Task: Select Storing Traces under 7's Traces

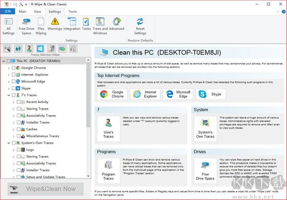Action: [37, 109]
